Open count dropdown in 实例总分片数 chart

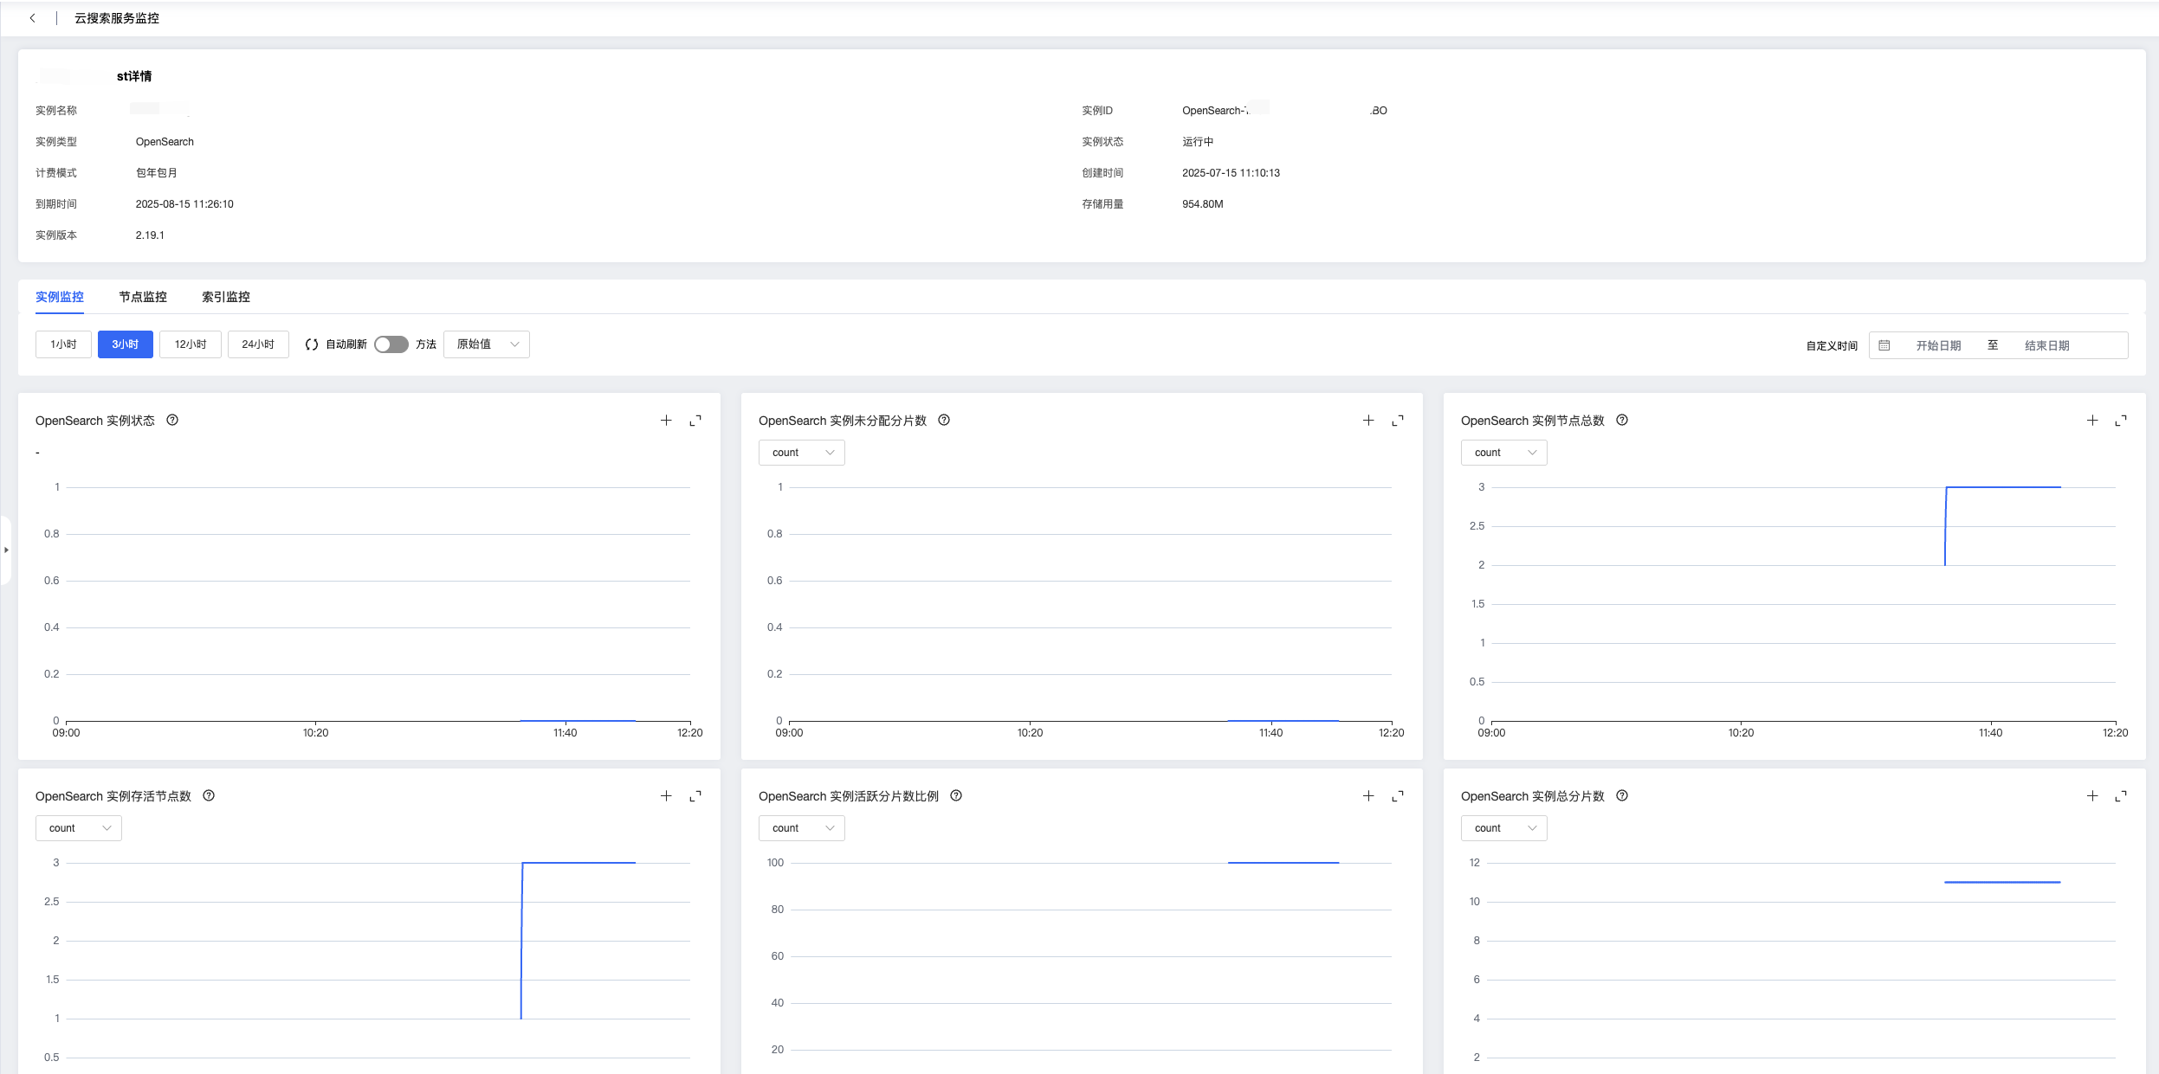click(1504, 828)
